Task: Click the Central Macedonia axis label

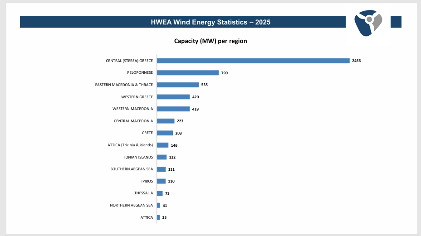Action: coord(133,121)
